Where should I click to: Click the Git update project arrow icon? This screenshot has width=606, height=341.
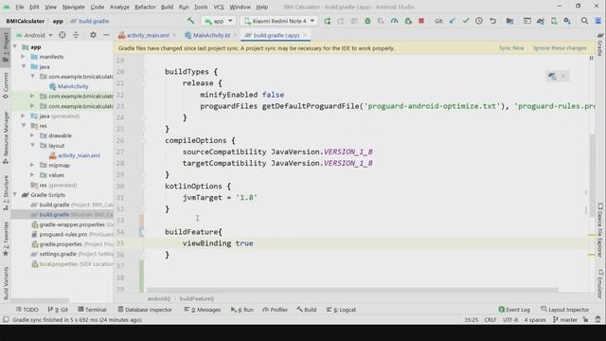(453, 21)
